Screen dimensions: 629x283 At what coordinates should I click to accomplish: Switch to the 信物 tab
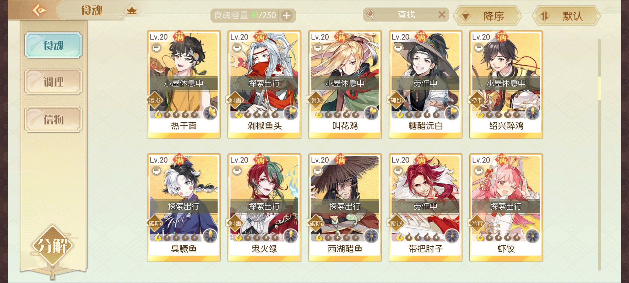(x=53, y=119)
